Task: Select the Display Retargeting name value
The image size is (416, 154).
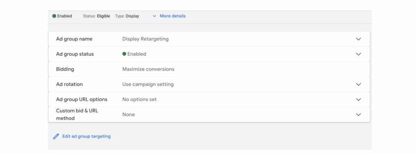Action: pos(145,39)
